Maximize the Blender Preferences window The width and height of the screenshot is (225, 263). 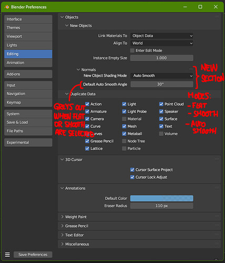click(200, 7)
